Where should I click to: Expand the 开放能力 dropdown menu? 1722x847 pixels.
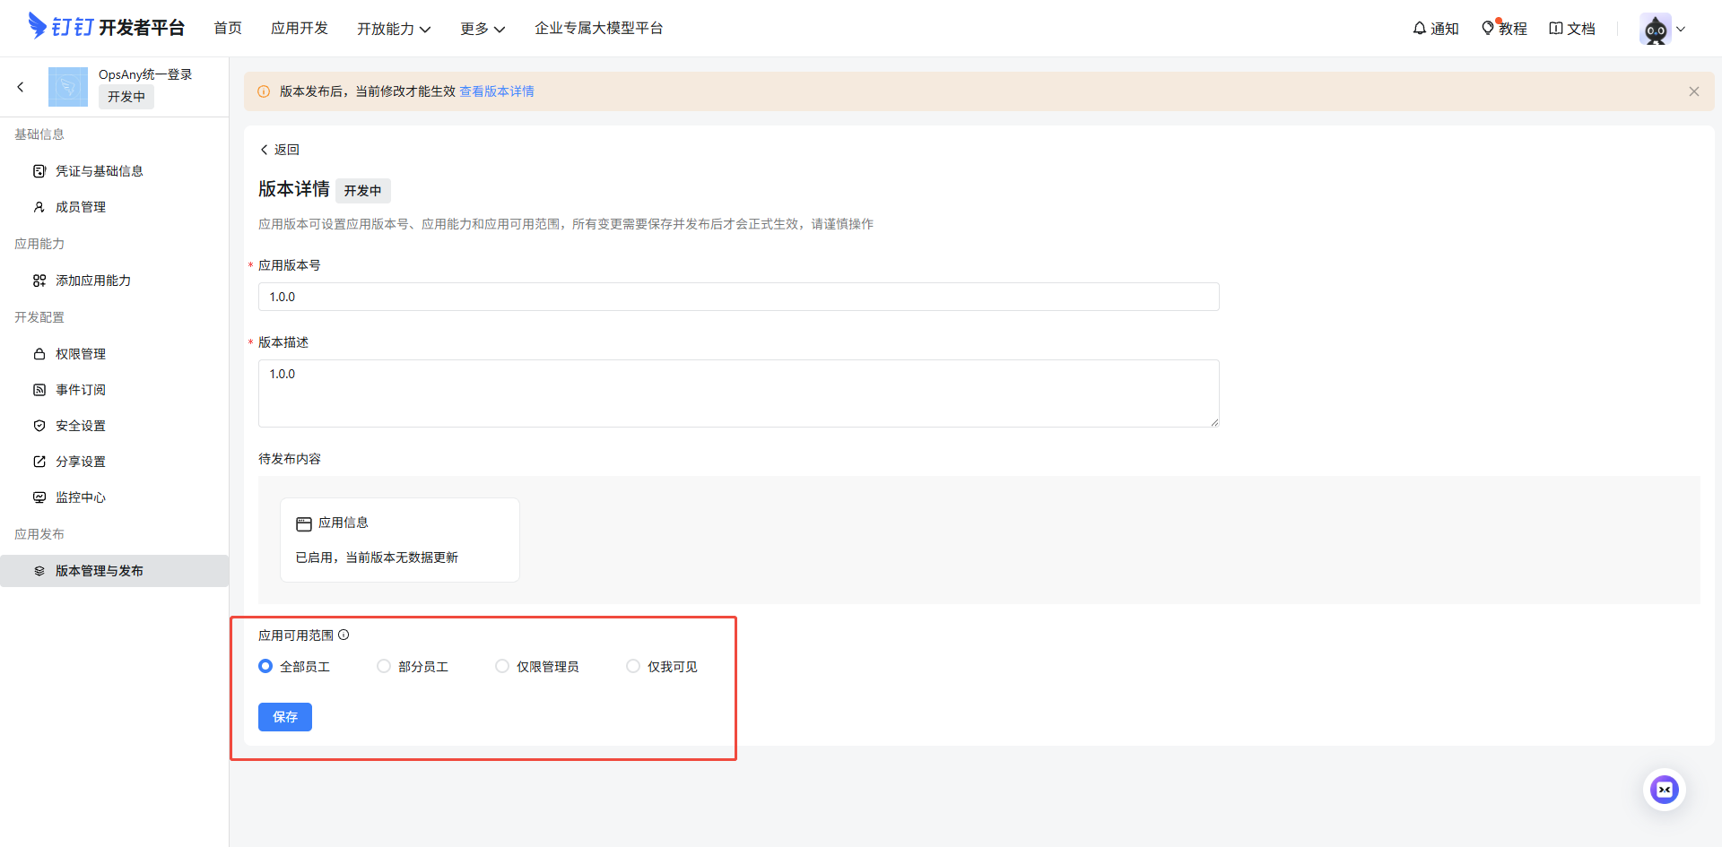click(394, 28)
